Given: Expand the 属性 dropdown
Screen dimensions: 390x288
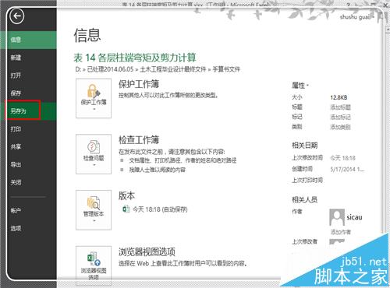Looking at the screenshot, I should click(x=300, y=86).
